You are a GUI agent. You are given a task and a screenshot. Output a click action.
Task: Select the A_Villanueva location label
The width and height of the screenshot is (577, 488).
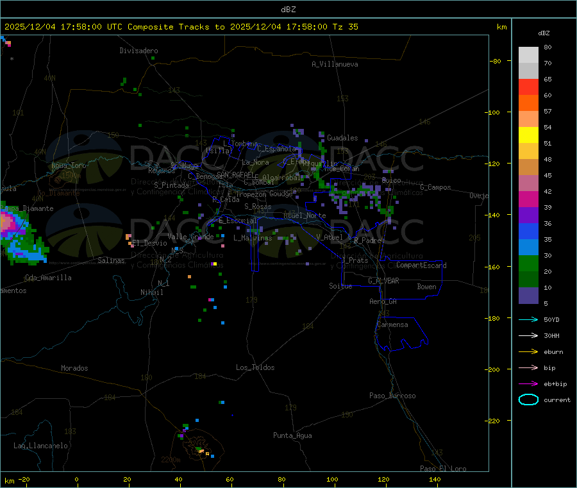(x=335, y=64)
